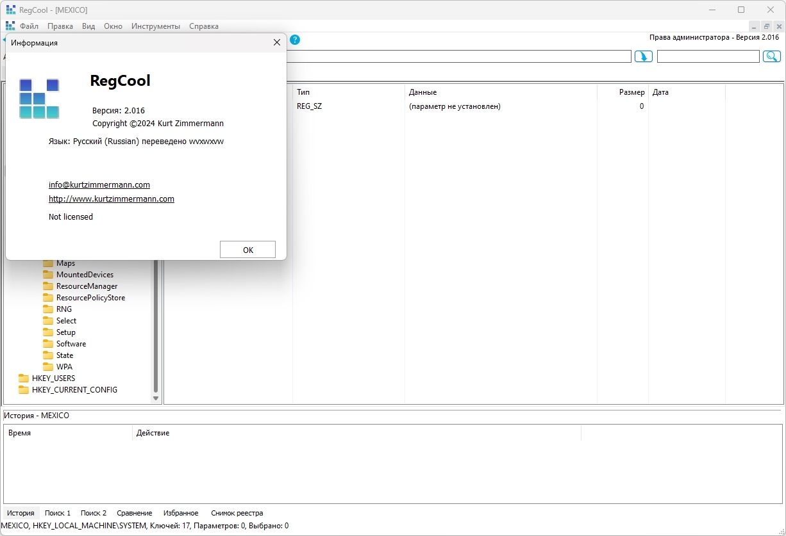
Task: Minimize the inner MEXICO document window
Action: pyautogui.click(x=755, y=26)
